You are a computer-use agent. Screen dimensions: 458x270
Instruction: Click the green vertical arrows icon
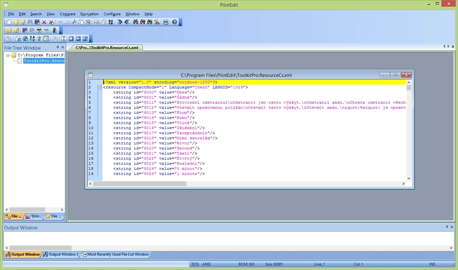coord(64,39)
